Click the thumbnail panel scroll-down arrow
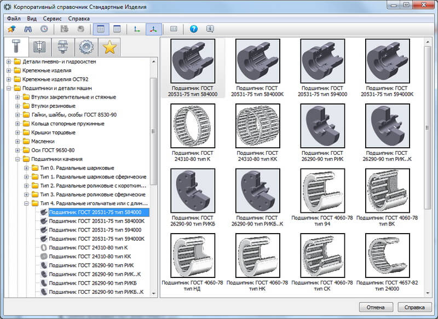Viewport: 438px width, 319px height. tap(428, 293)
